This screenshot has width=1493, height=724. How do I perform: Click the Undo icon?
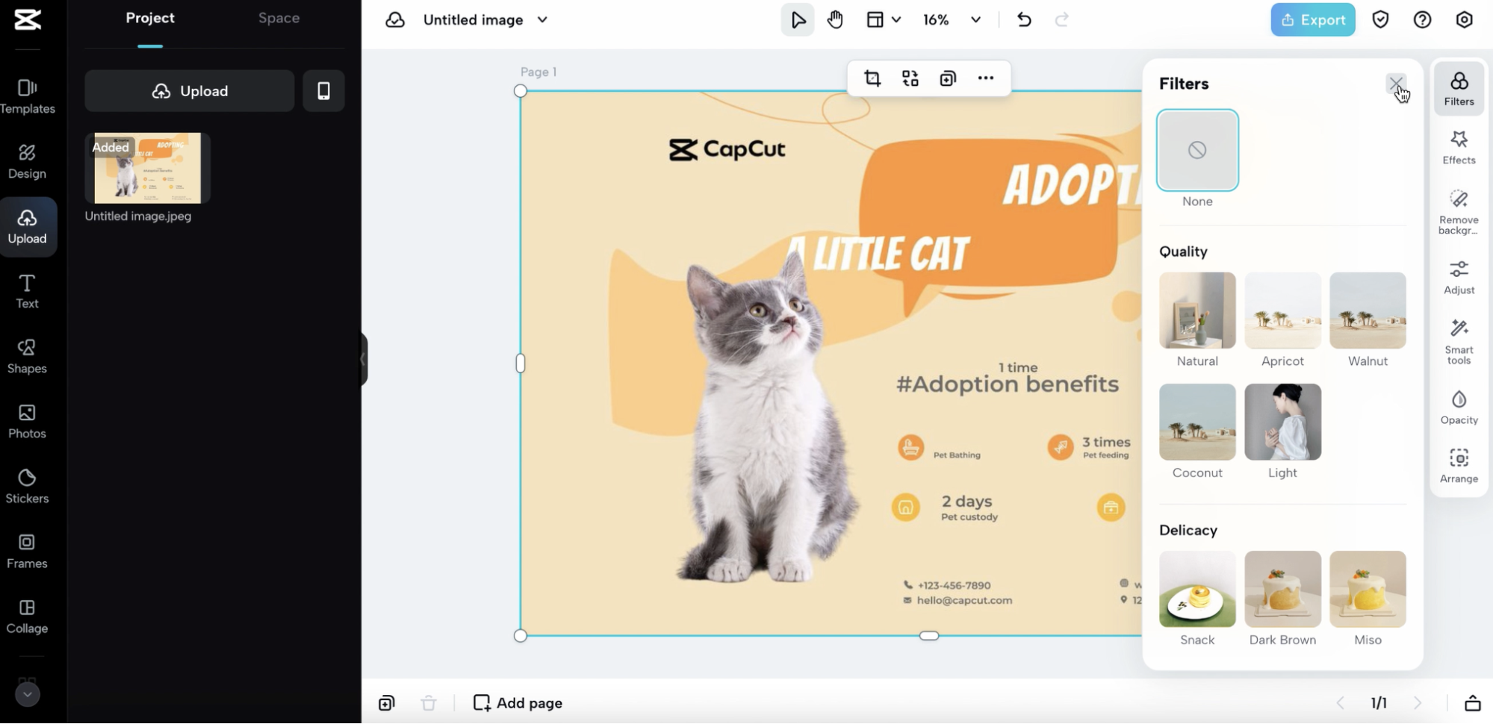[x=1023, y=19]
